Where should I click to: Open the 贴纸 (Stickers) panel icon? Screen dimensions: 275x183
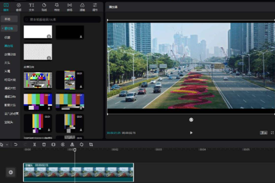44,6
